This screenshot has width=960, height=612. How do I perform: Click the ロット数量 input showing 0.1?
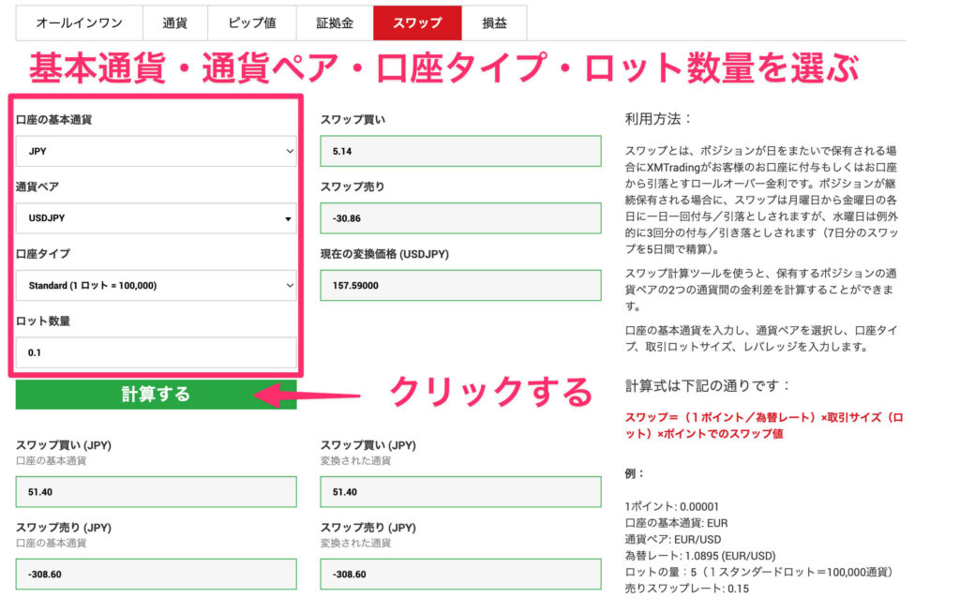click(x=156, y=352)
